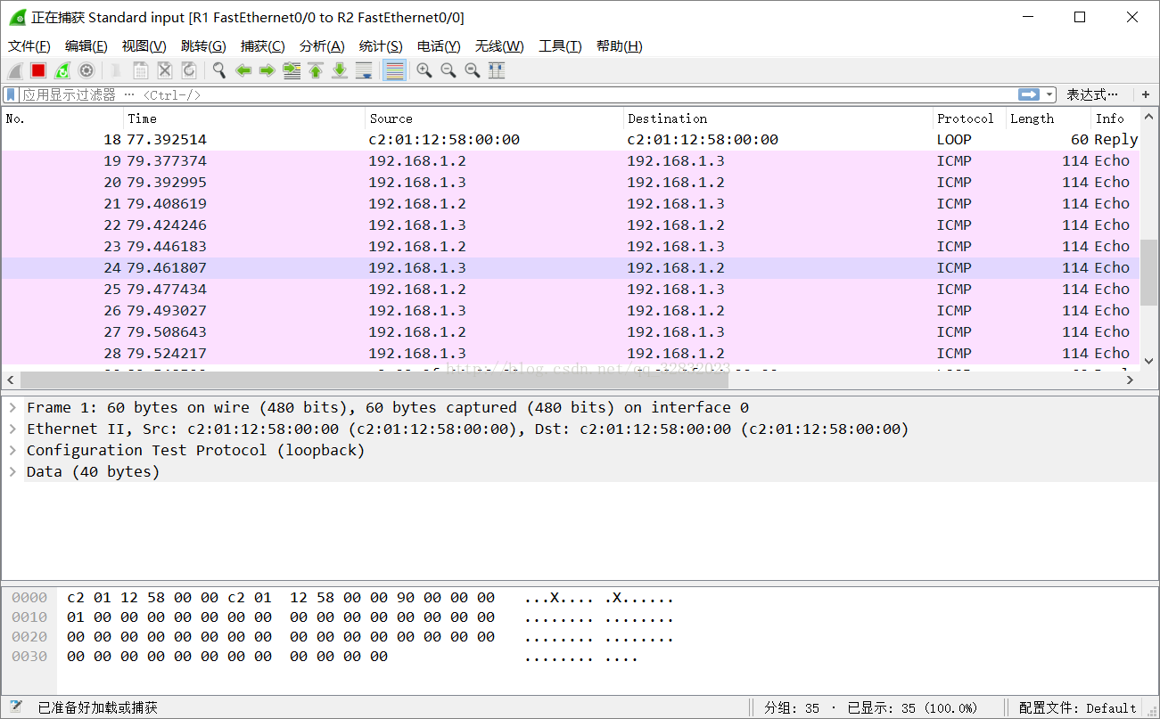Jump to the first packet icon

pyautogui.click(x=316, y=70)
